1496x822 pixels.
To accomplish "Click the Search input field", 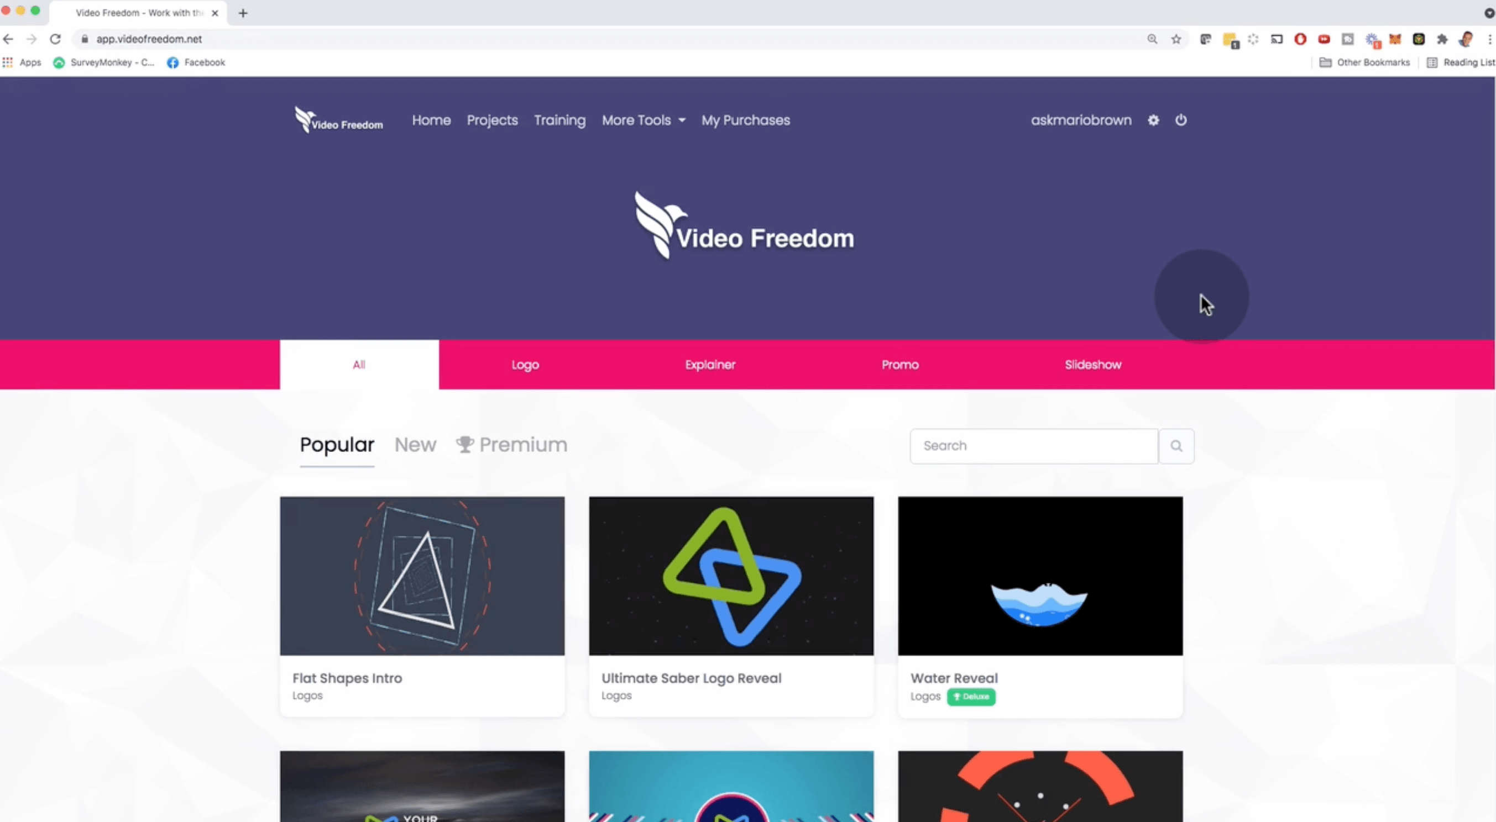I will pos(1033,445).
